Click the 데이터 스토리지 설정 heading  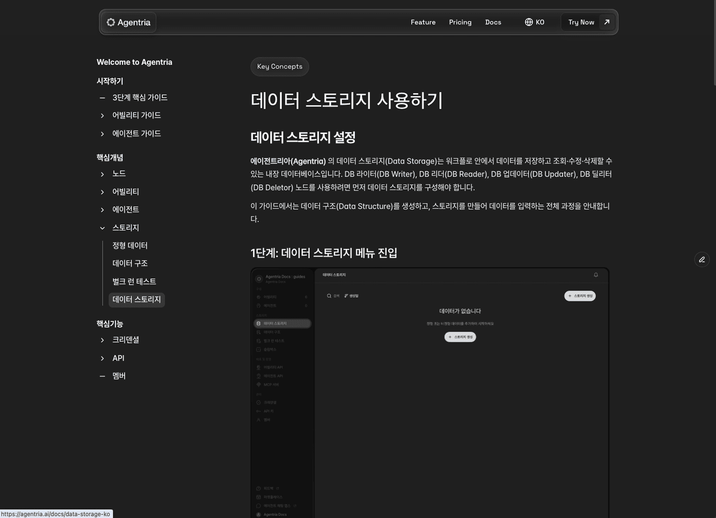303,138
